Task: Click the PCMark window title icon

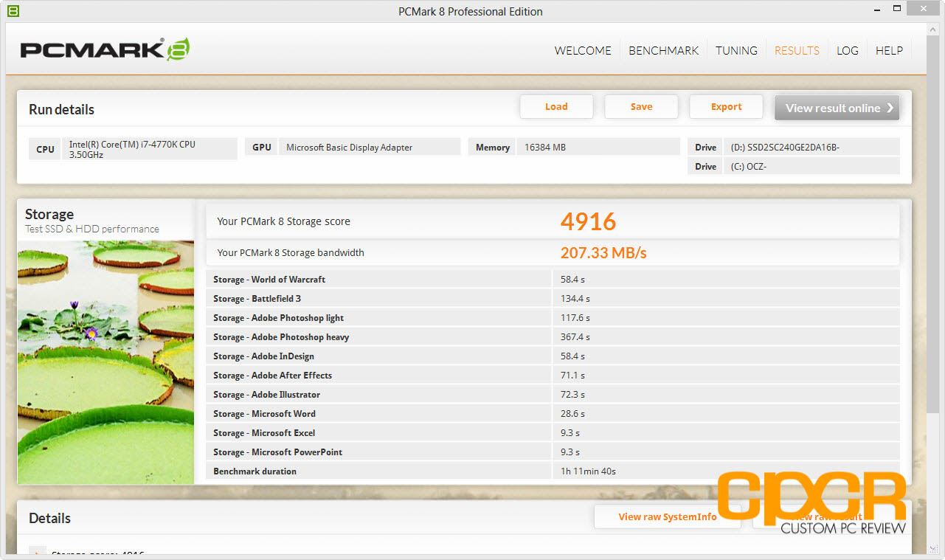Action: 13,10
